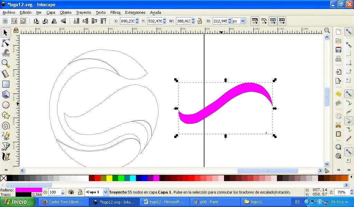Image resolution: width=354 pixels, height=207 pixels.
Task: Click the Inicio start button
Action: [x=17, y=202]
